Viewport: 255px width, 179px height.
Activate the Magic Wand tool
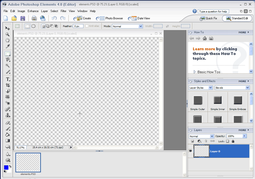pyautogui.click(x=8, y=66)
